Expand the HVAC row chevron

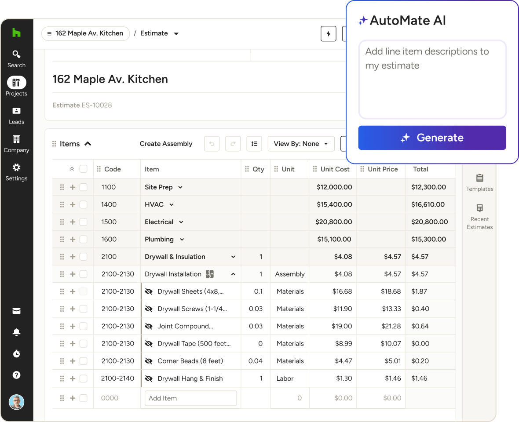point(172,205)
